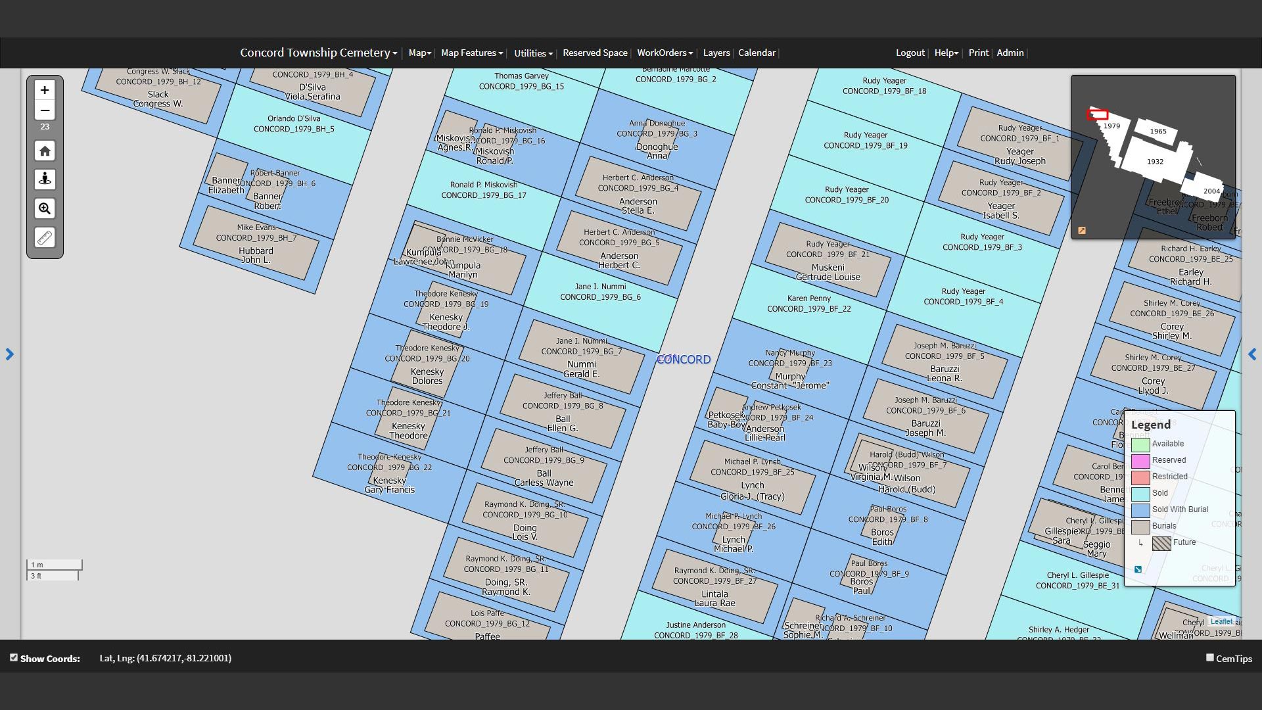
Task: Click the red viewport rectangle in minimap
Action: coord(1097,115)
